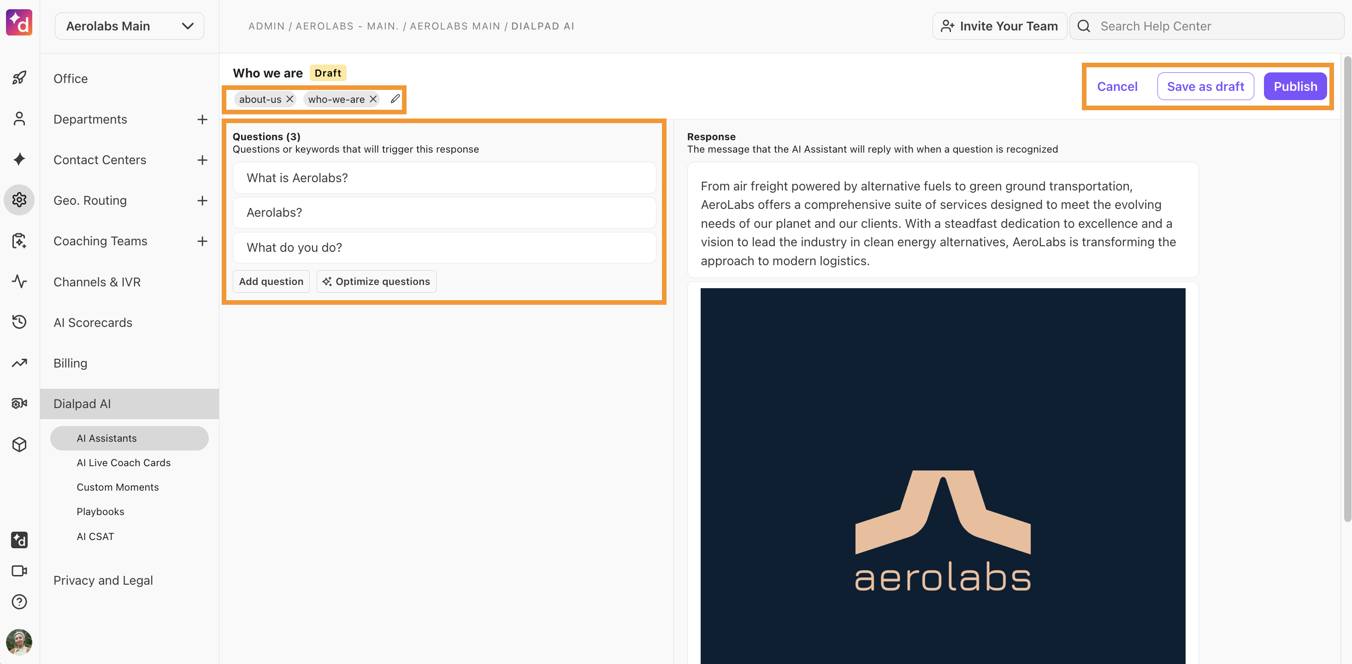Viewport: 1352px width, 664px height.
Task: Open the trending analytics icon in sidebar
Action: coord(19,363)
